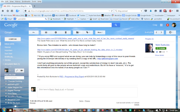180x112 pixels.
Task: Open the View menu
Action: pyautogui.click(x=12, y=1)
